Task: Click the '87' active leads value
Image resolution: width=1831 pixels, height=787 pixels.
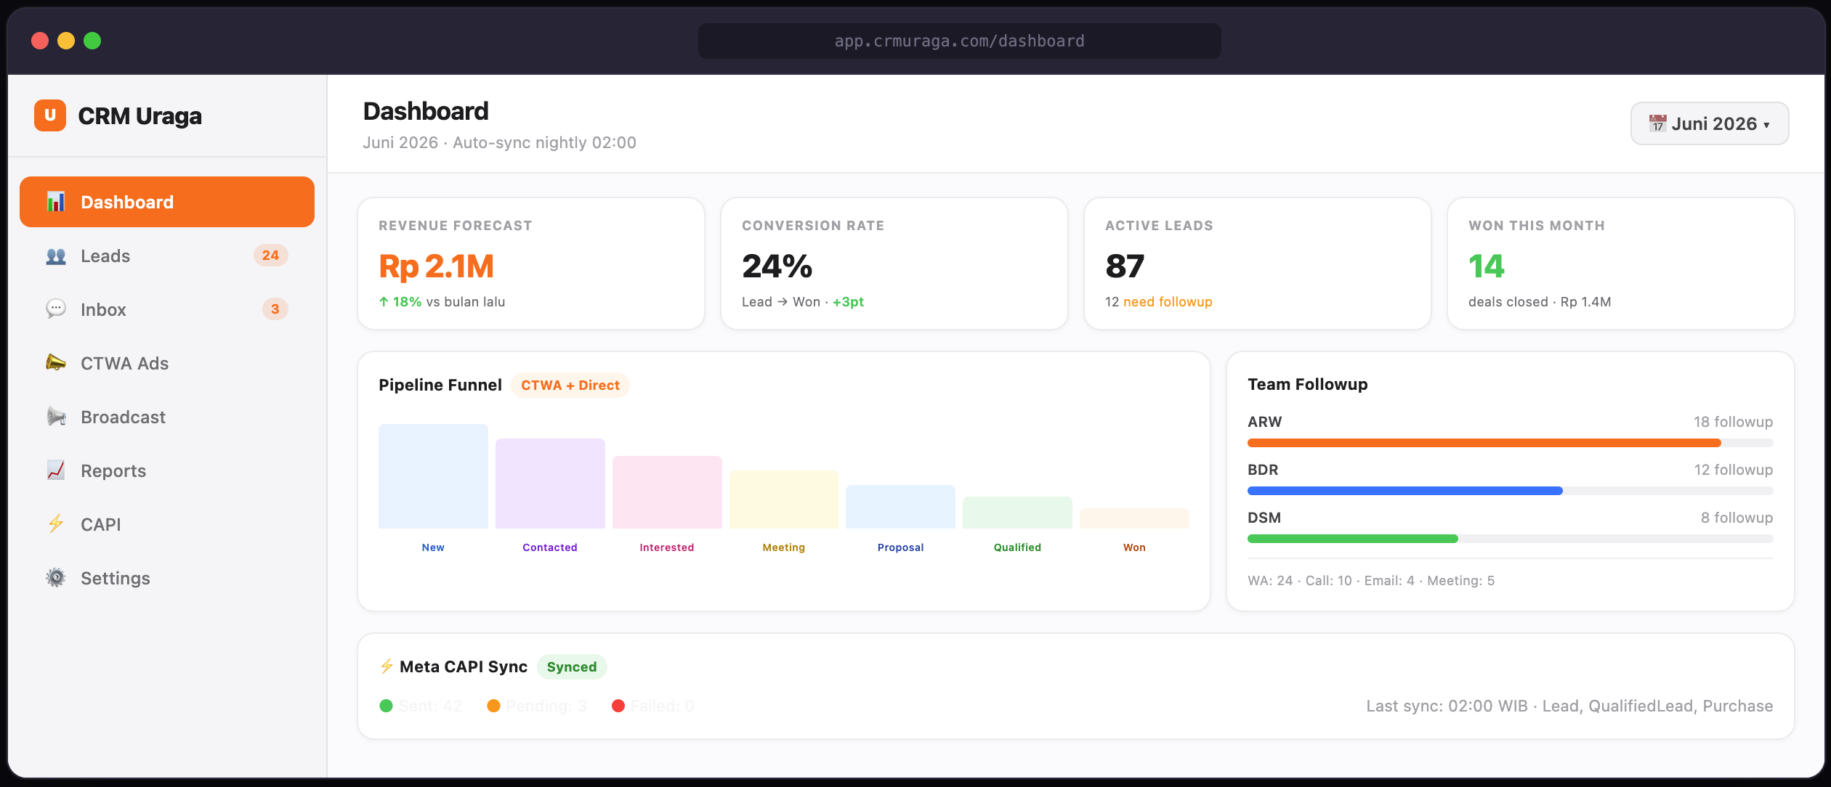Action: pyautogui.click(x=1125, y=266)
